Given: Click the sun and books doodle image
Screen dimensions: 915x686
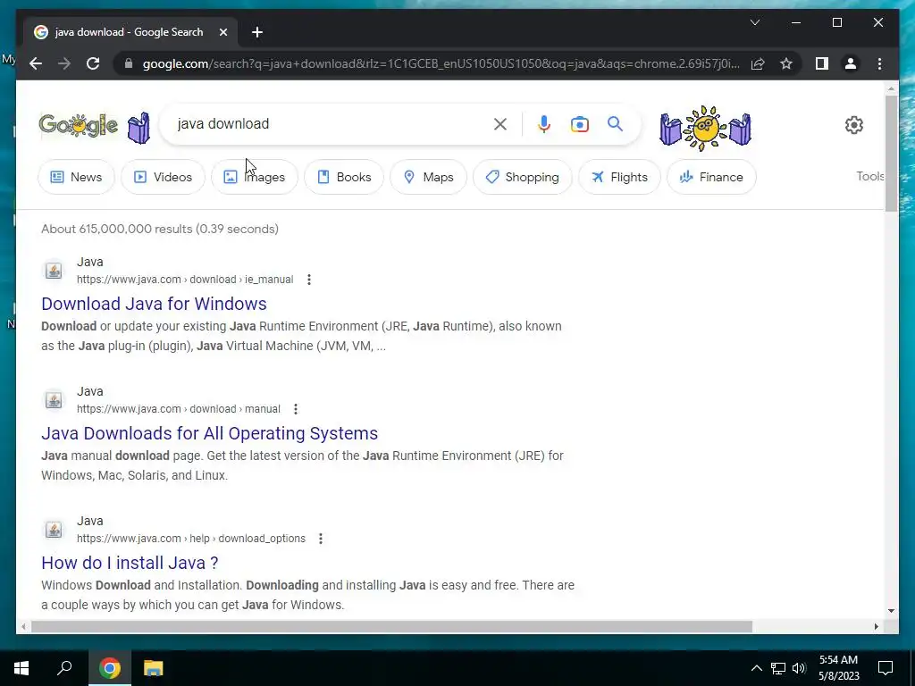Looking at the screenshot, I should click(x=705, y=127).
